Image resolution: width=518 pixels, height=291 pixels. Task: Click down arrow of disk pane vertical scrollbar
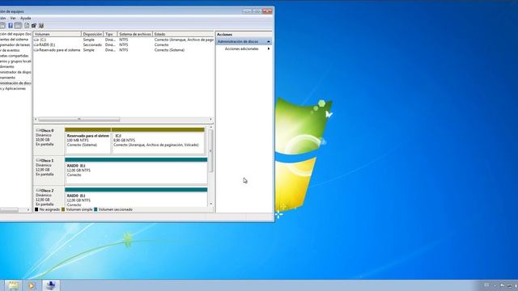click(x=210, y=204)
